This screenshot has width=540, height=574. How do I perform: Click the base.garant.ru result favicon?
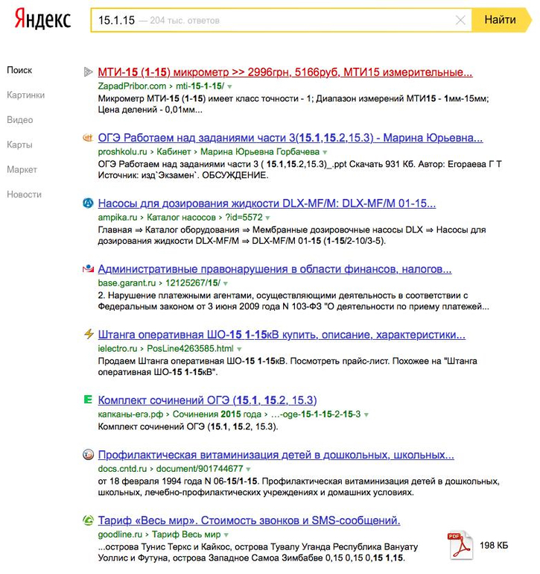pyautogui.click(x=88, y=269)
